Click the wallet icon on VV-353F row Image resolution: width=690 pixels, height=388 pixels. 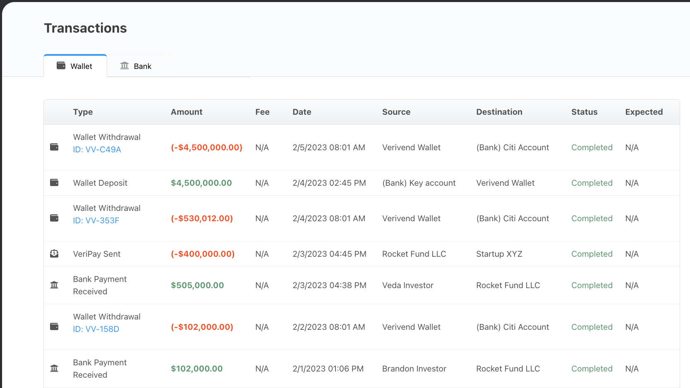click(x=54, y=218)
